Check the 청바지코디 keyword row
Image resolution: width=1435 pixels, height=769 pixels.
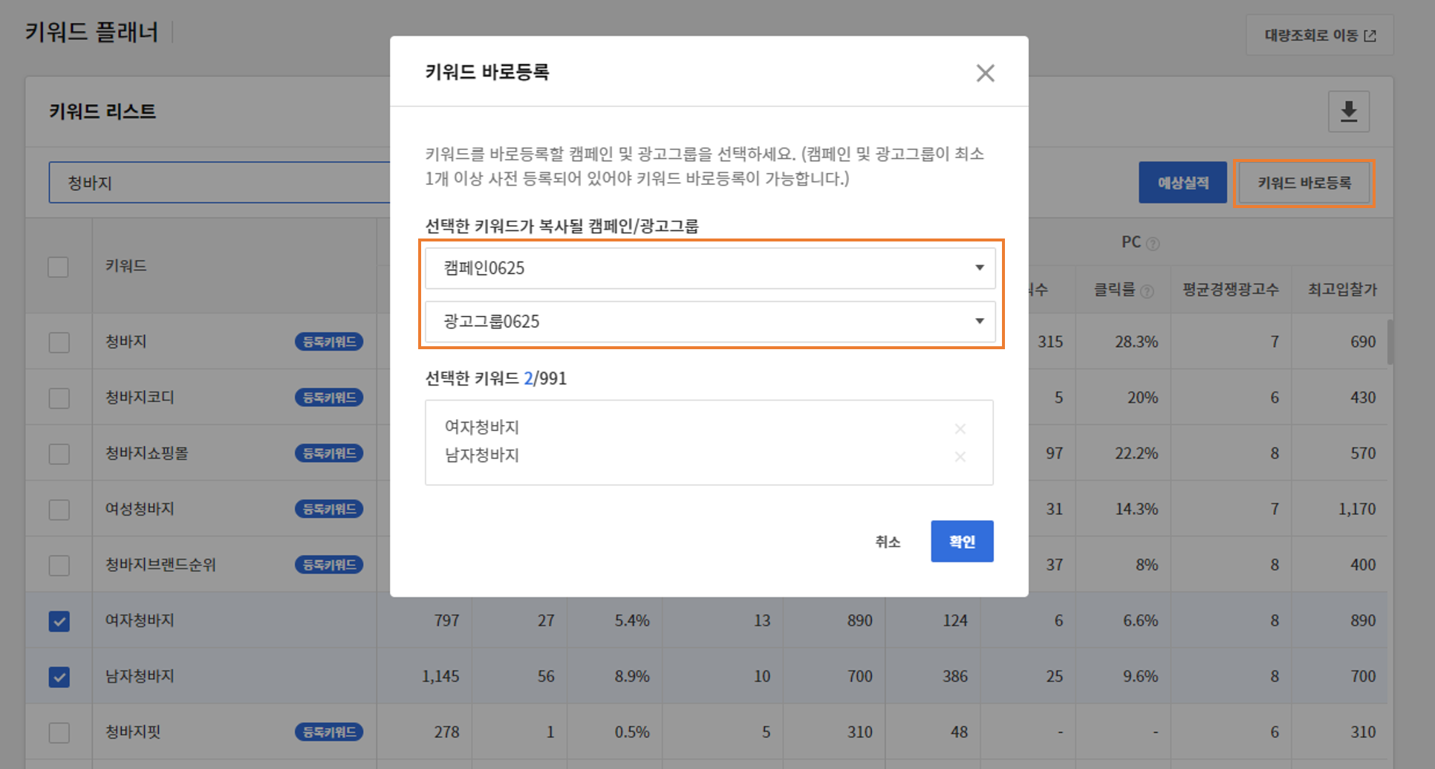[x=59, y=398]
